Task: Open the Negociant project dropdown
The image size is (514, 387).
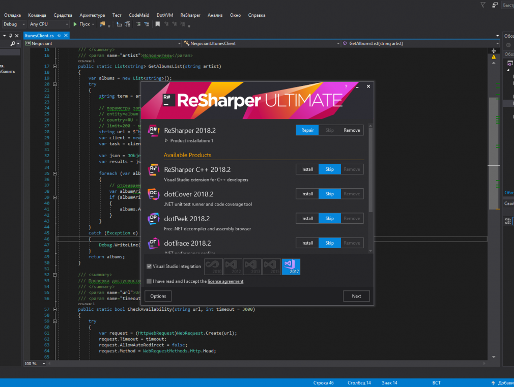Action: coord(103,43)
